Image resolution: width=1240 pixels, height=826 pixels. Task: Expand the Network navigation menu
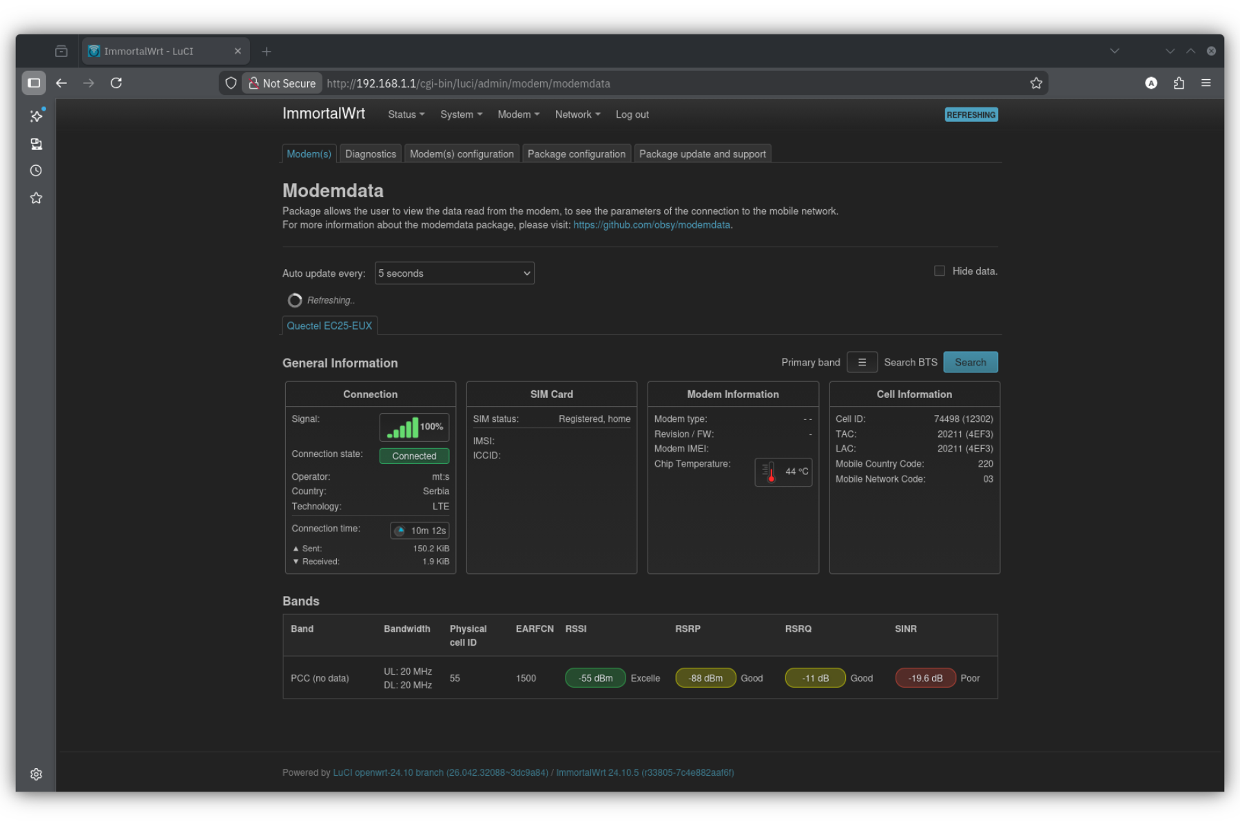577,114
